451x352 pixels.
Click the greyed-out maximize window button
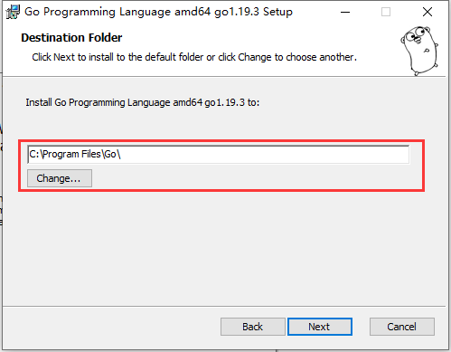tap(386, 12)
